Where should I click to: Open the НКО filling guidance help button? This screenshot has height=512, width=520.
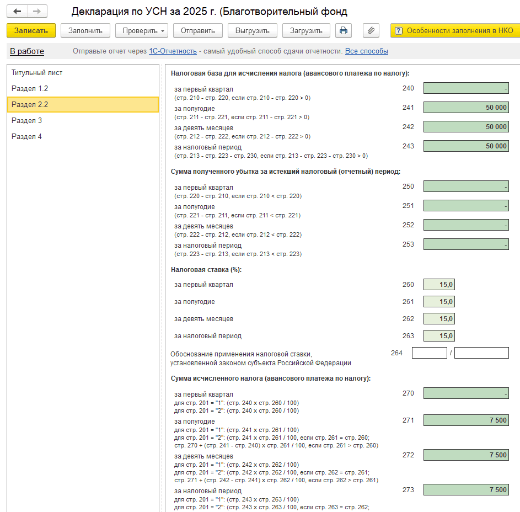454,30
